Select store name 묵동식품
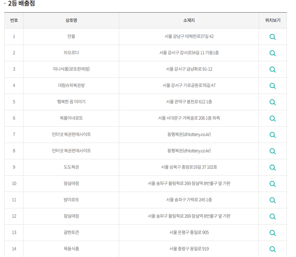Viewport: 296px width, 257px height. [x=71, y=249]
